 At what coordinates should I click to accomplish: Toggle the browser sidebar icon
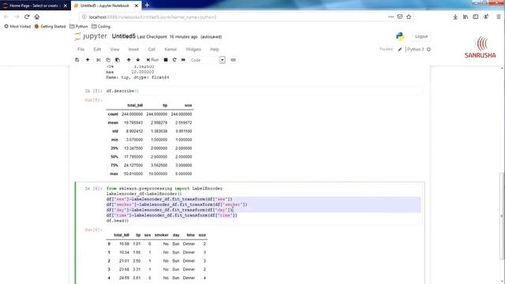475,17
